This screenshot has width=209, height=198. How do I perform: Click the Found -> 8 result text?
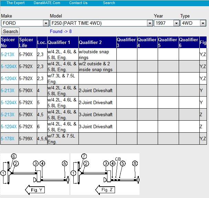coord(61,31)
